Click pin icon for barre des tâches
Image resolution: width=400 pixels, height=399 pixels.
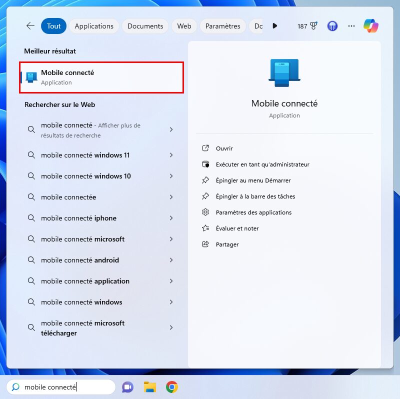(205, 196)
